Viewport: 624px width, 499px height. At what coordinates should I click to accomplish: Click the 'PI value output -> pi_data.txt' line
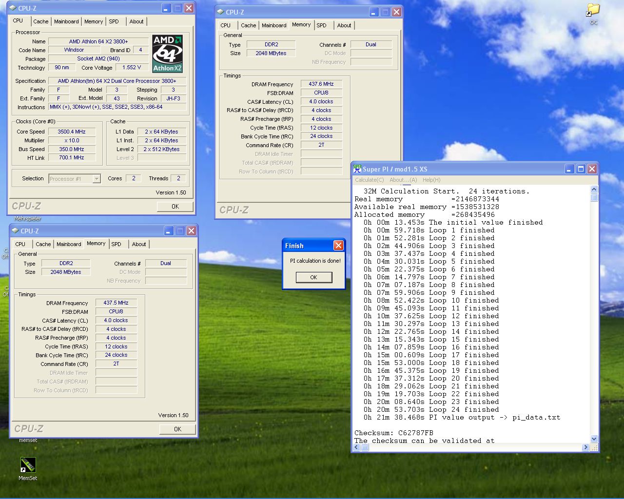tap(462, 418)
